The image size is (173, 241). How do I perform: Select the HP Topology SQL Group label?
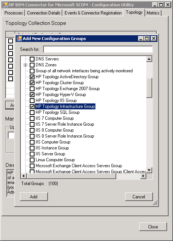58,112
